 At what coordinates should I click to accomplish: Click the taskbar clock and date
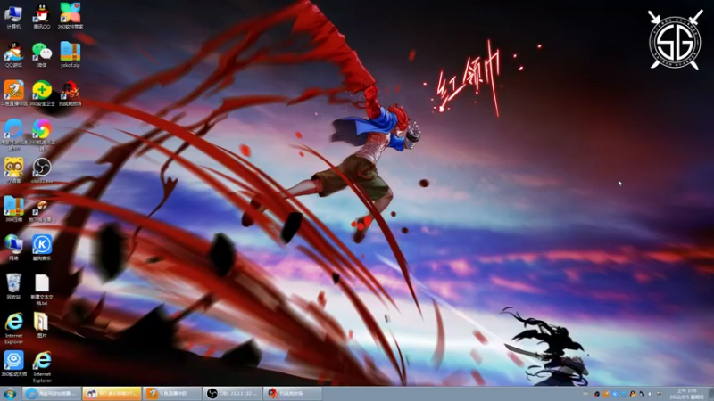(686, 394)
